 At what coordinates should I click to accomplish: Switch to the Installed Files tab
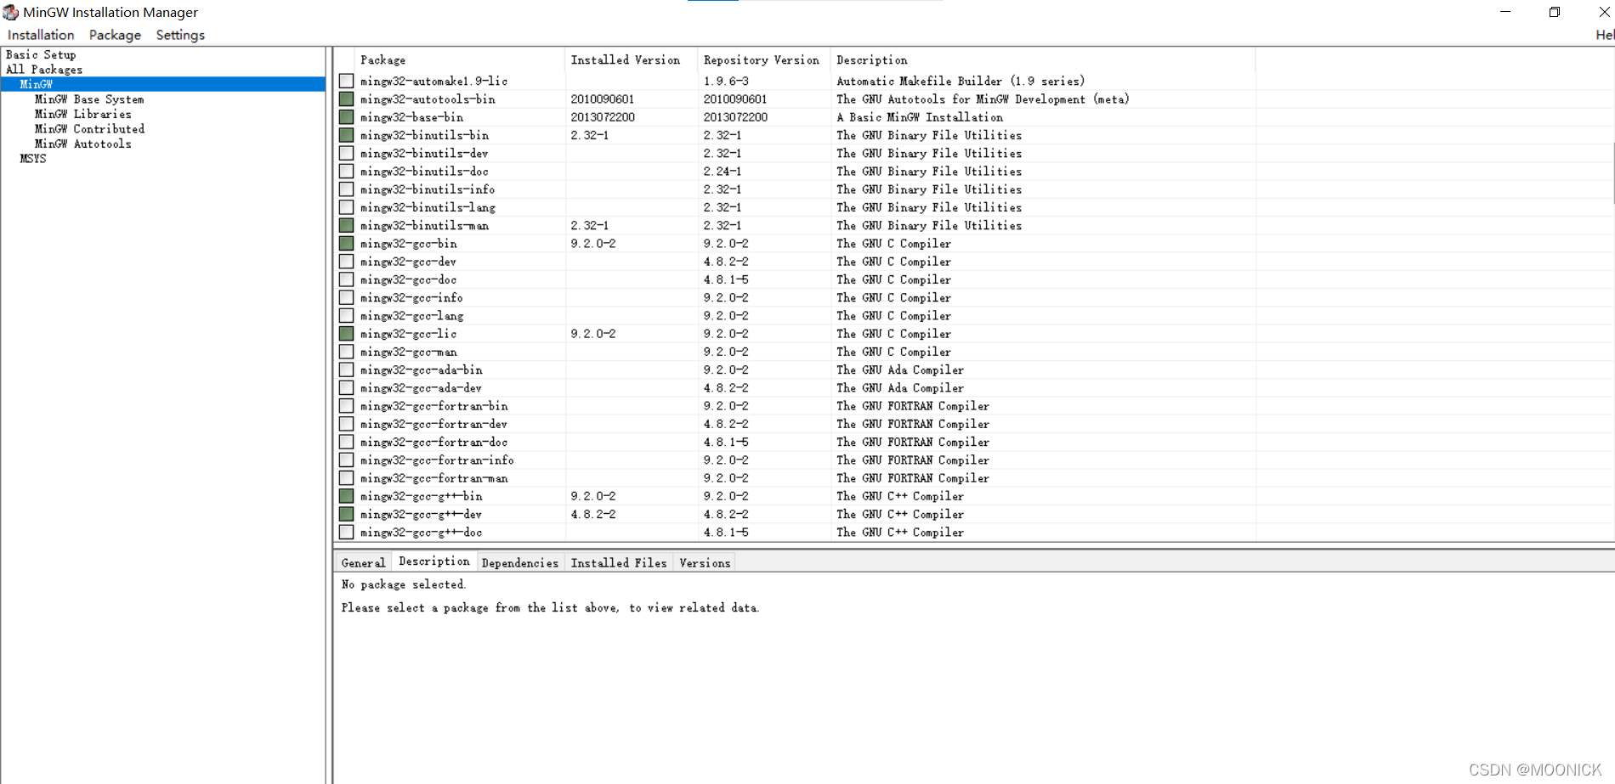click(x=619, y=562)
